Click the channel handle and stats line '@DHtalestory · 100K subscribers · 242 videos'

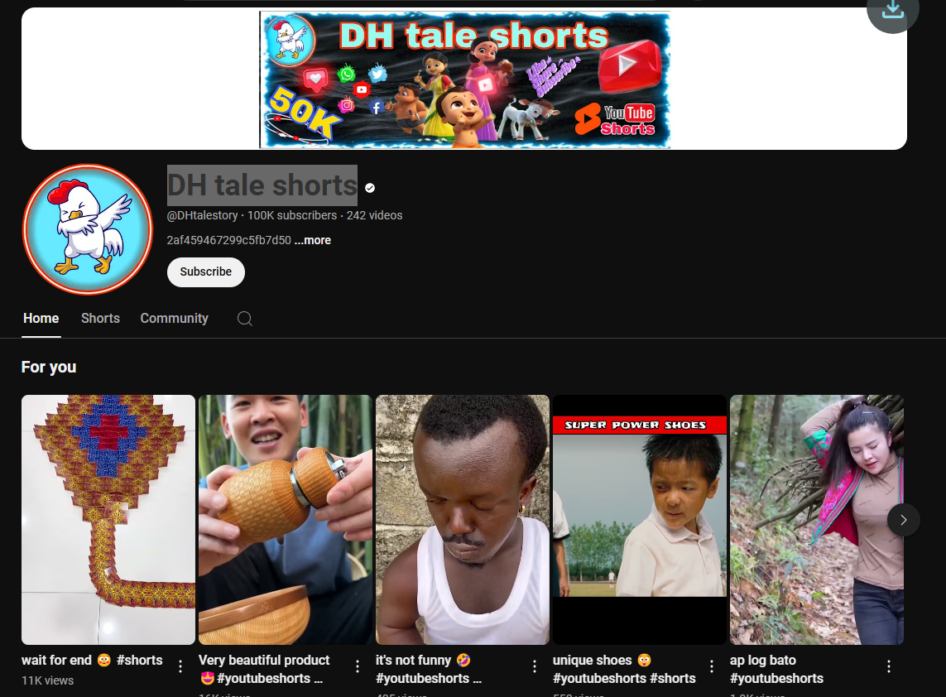[284, 215]
